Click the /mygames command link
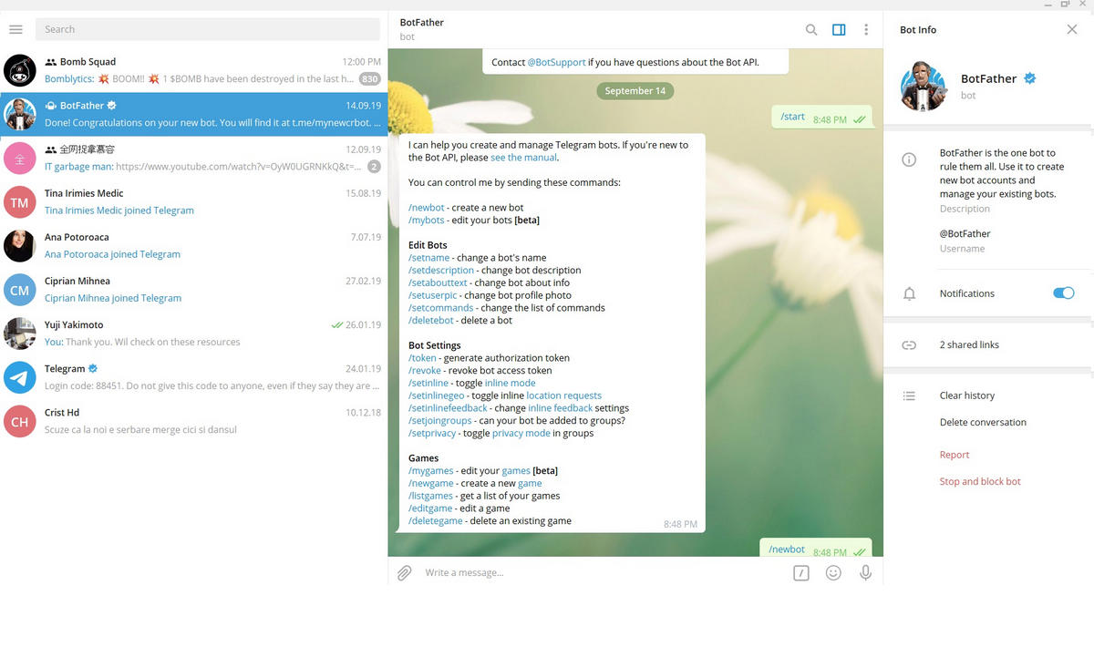 (430, 471)
